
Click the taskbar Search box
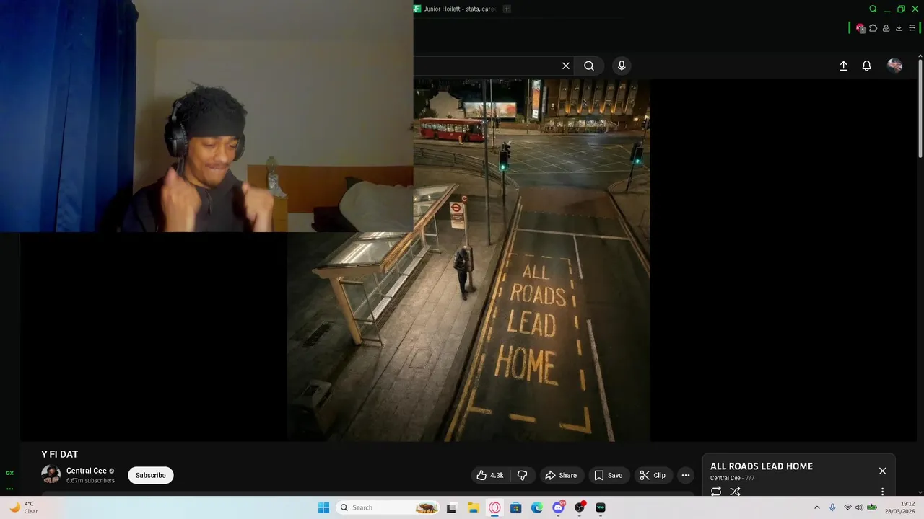(x=388, y=507)
